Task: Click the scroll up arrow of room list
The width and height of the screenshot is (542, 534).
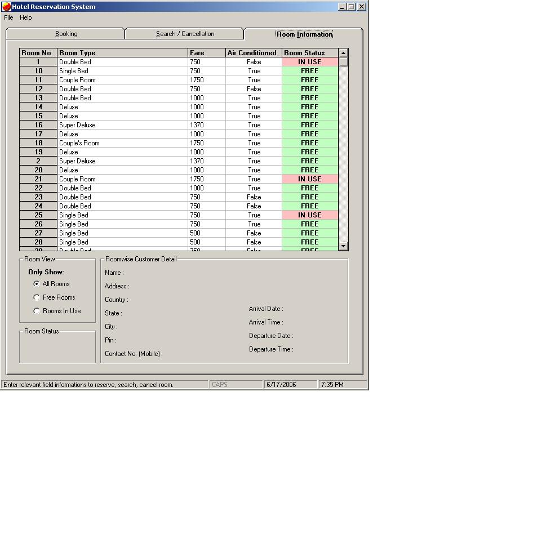Action: tap(344, 53)
